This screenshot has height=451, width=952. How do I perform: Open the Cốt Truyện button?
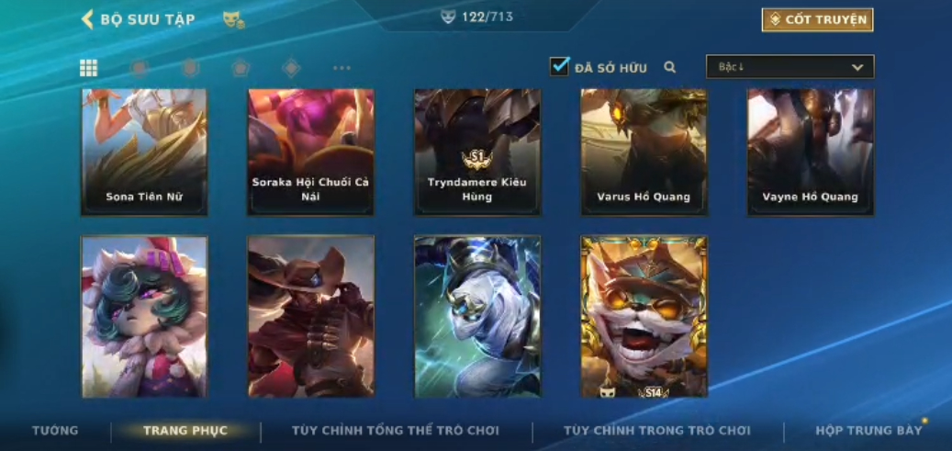point(818,20)
